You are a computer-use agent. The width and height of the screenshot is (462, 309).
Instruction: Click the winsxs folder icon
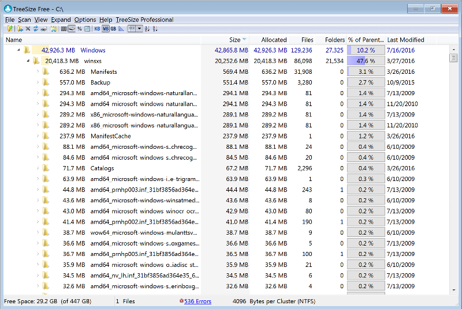tap(36, 61)
